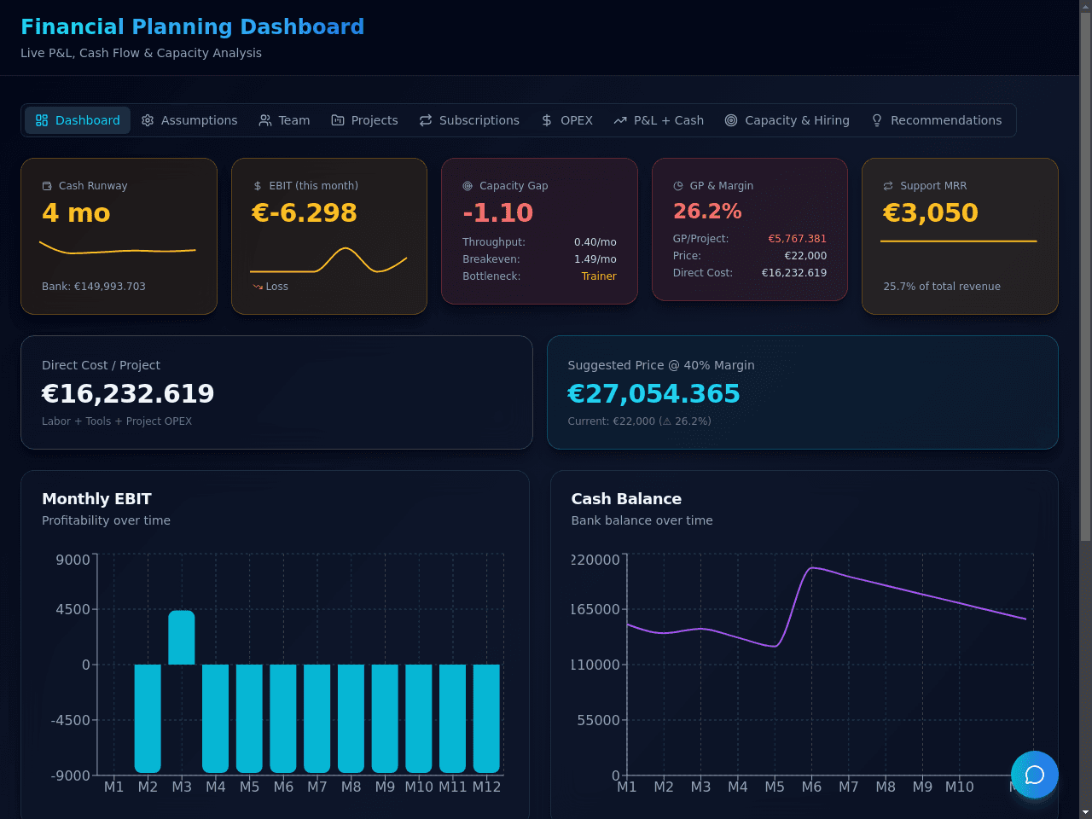
Task: Click the Projects folder icon
Action: (338, 120)
